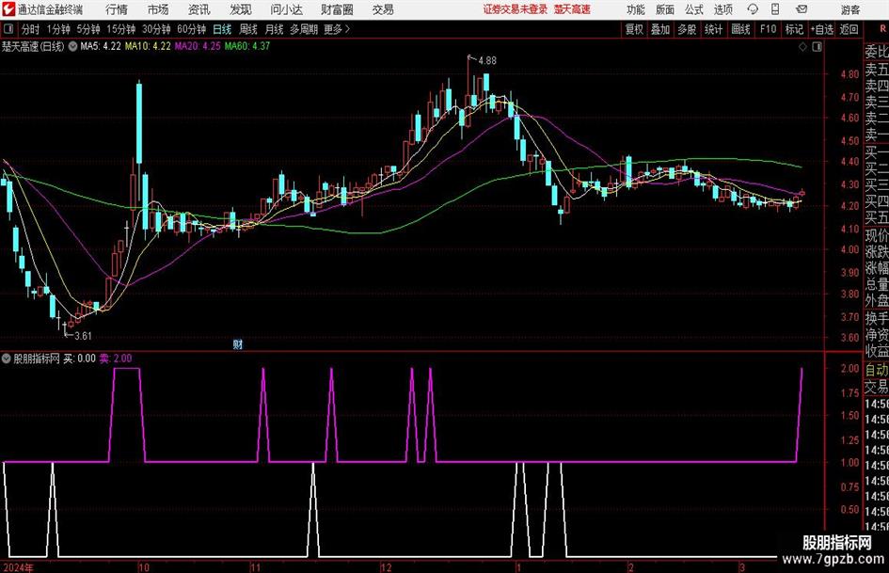The height and width of the screenshot is (573, 889).
Task: Click the 换手 row in quote panel
Action: point(877,318)
